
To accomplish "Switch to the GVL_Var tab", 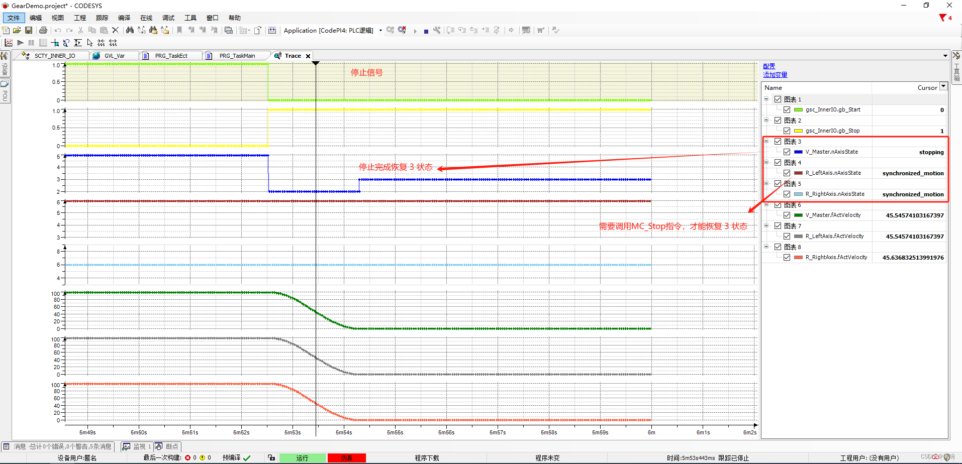I will coord(114,56).
